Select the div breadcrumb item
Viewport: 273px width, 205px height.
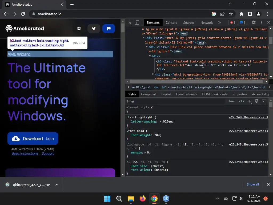[156, 87]
